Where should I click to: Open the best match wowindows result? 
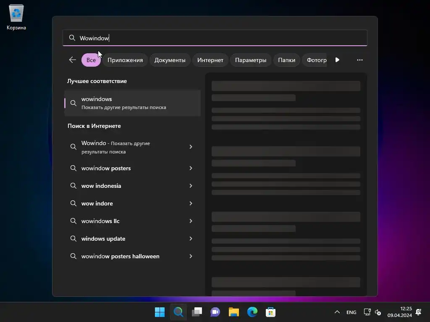point(132,103)
